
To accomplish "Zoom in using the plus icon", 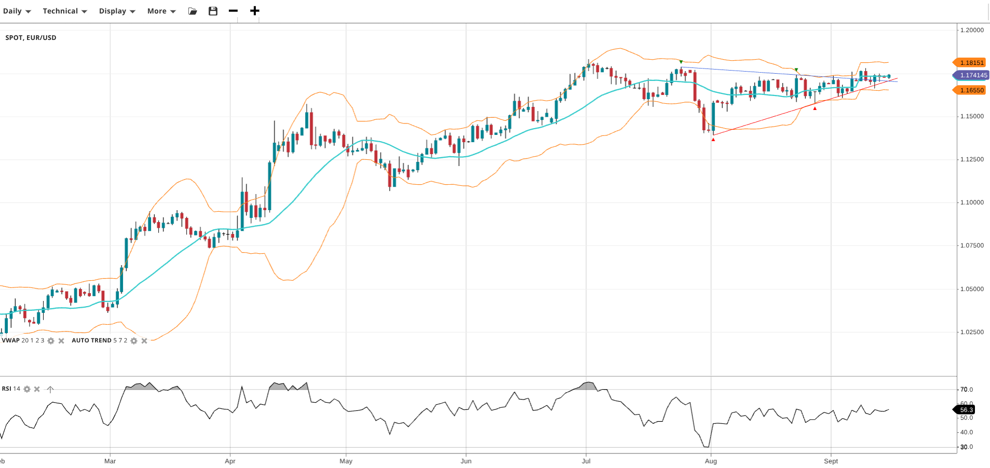I will (254, 11).
